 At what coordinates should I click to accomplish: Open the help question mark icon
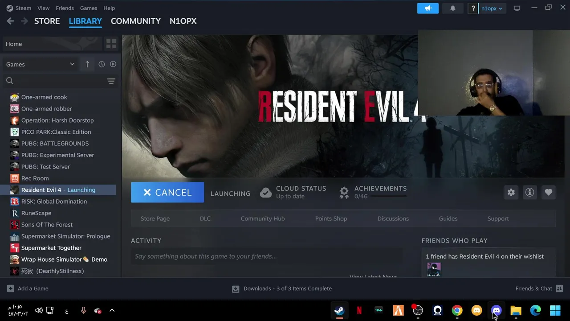point(473,8)
